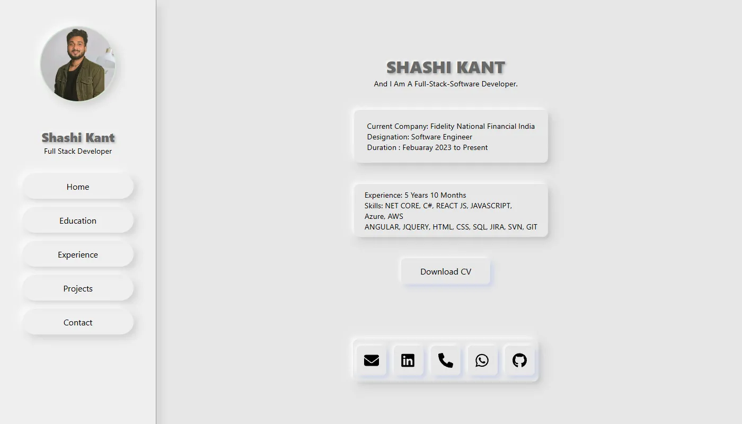742x424 pixels.
Task: Go to the Home section
Action: (78, 187)
